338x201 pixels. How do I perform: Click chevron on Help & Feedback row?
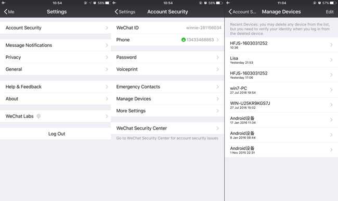tap(107, 87)
